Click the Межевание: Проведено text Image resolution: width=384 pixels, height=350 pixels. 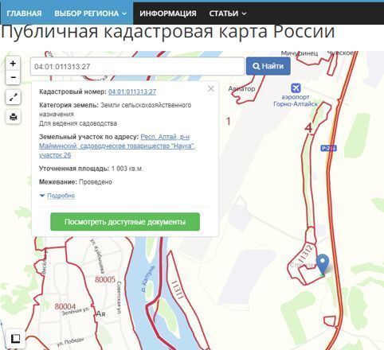tap(76, 182)
